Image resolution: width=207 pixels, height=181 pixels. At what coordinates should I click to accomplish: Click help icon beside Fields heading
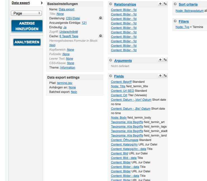click(x=111, y=76)
